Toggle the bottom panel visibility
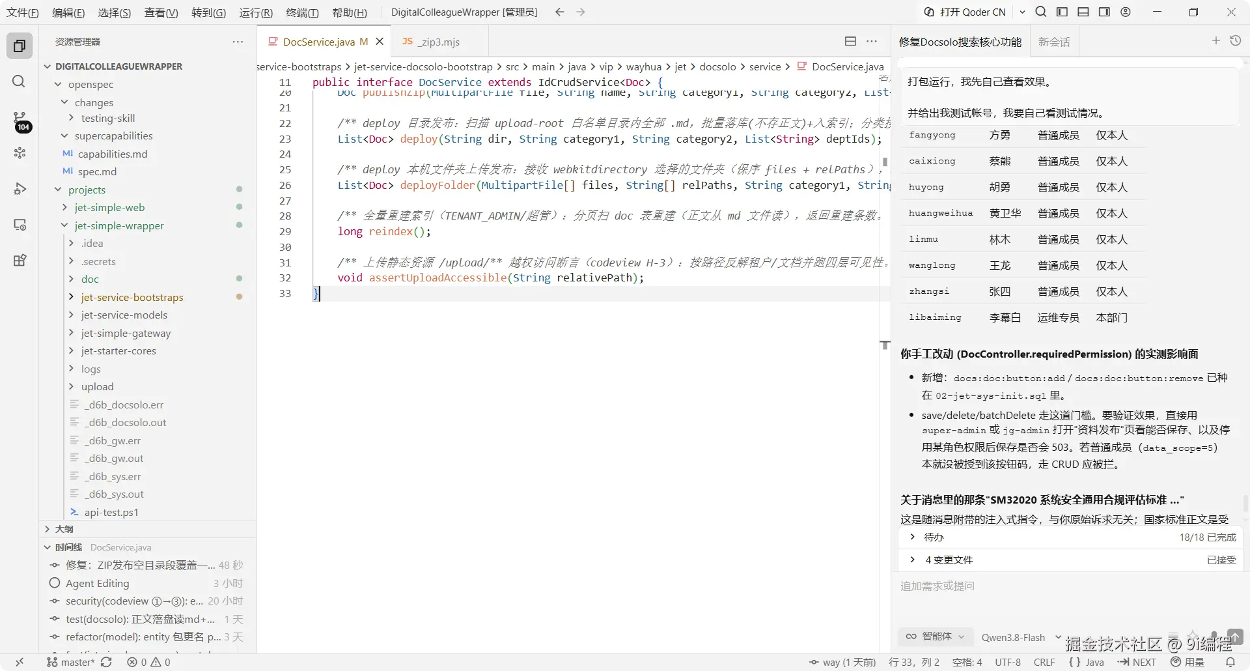 click(x=1083, y=12)
